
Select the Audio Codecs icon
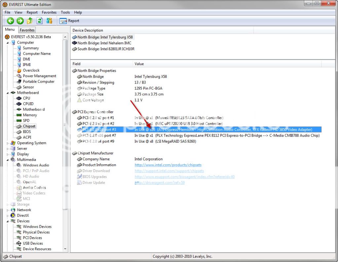point(19,187)
